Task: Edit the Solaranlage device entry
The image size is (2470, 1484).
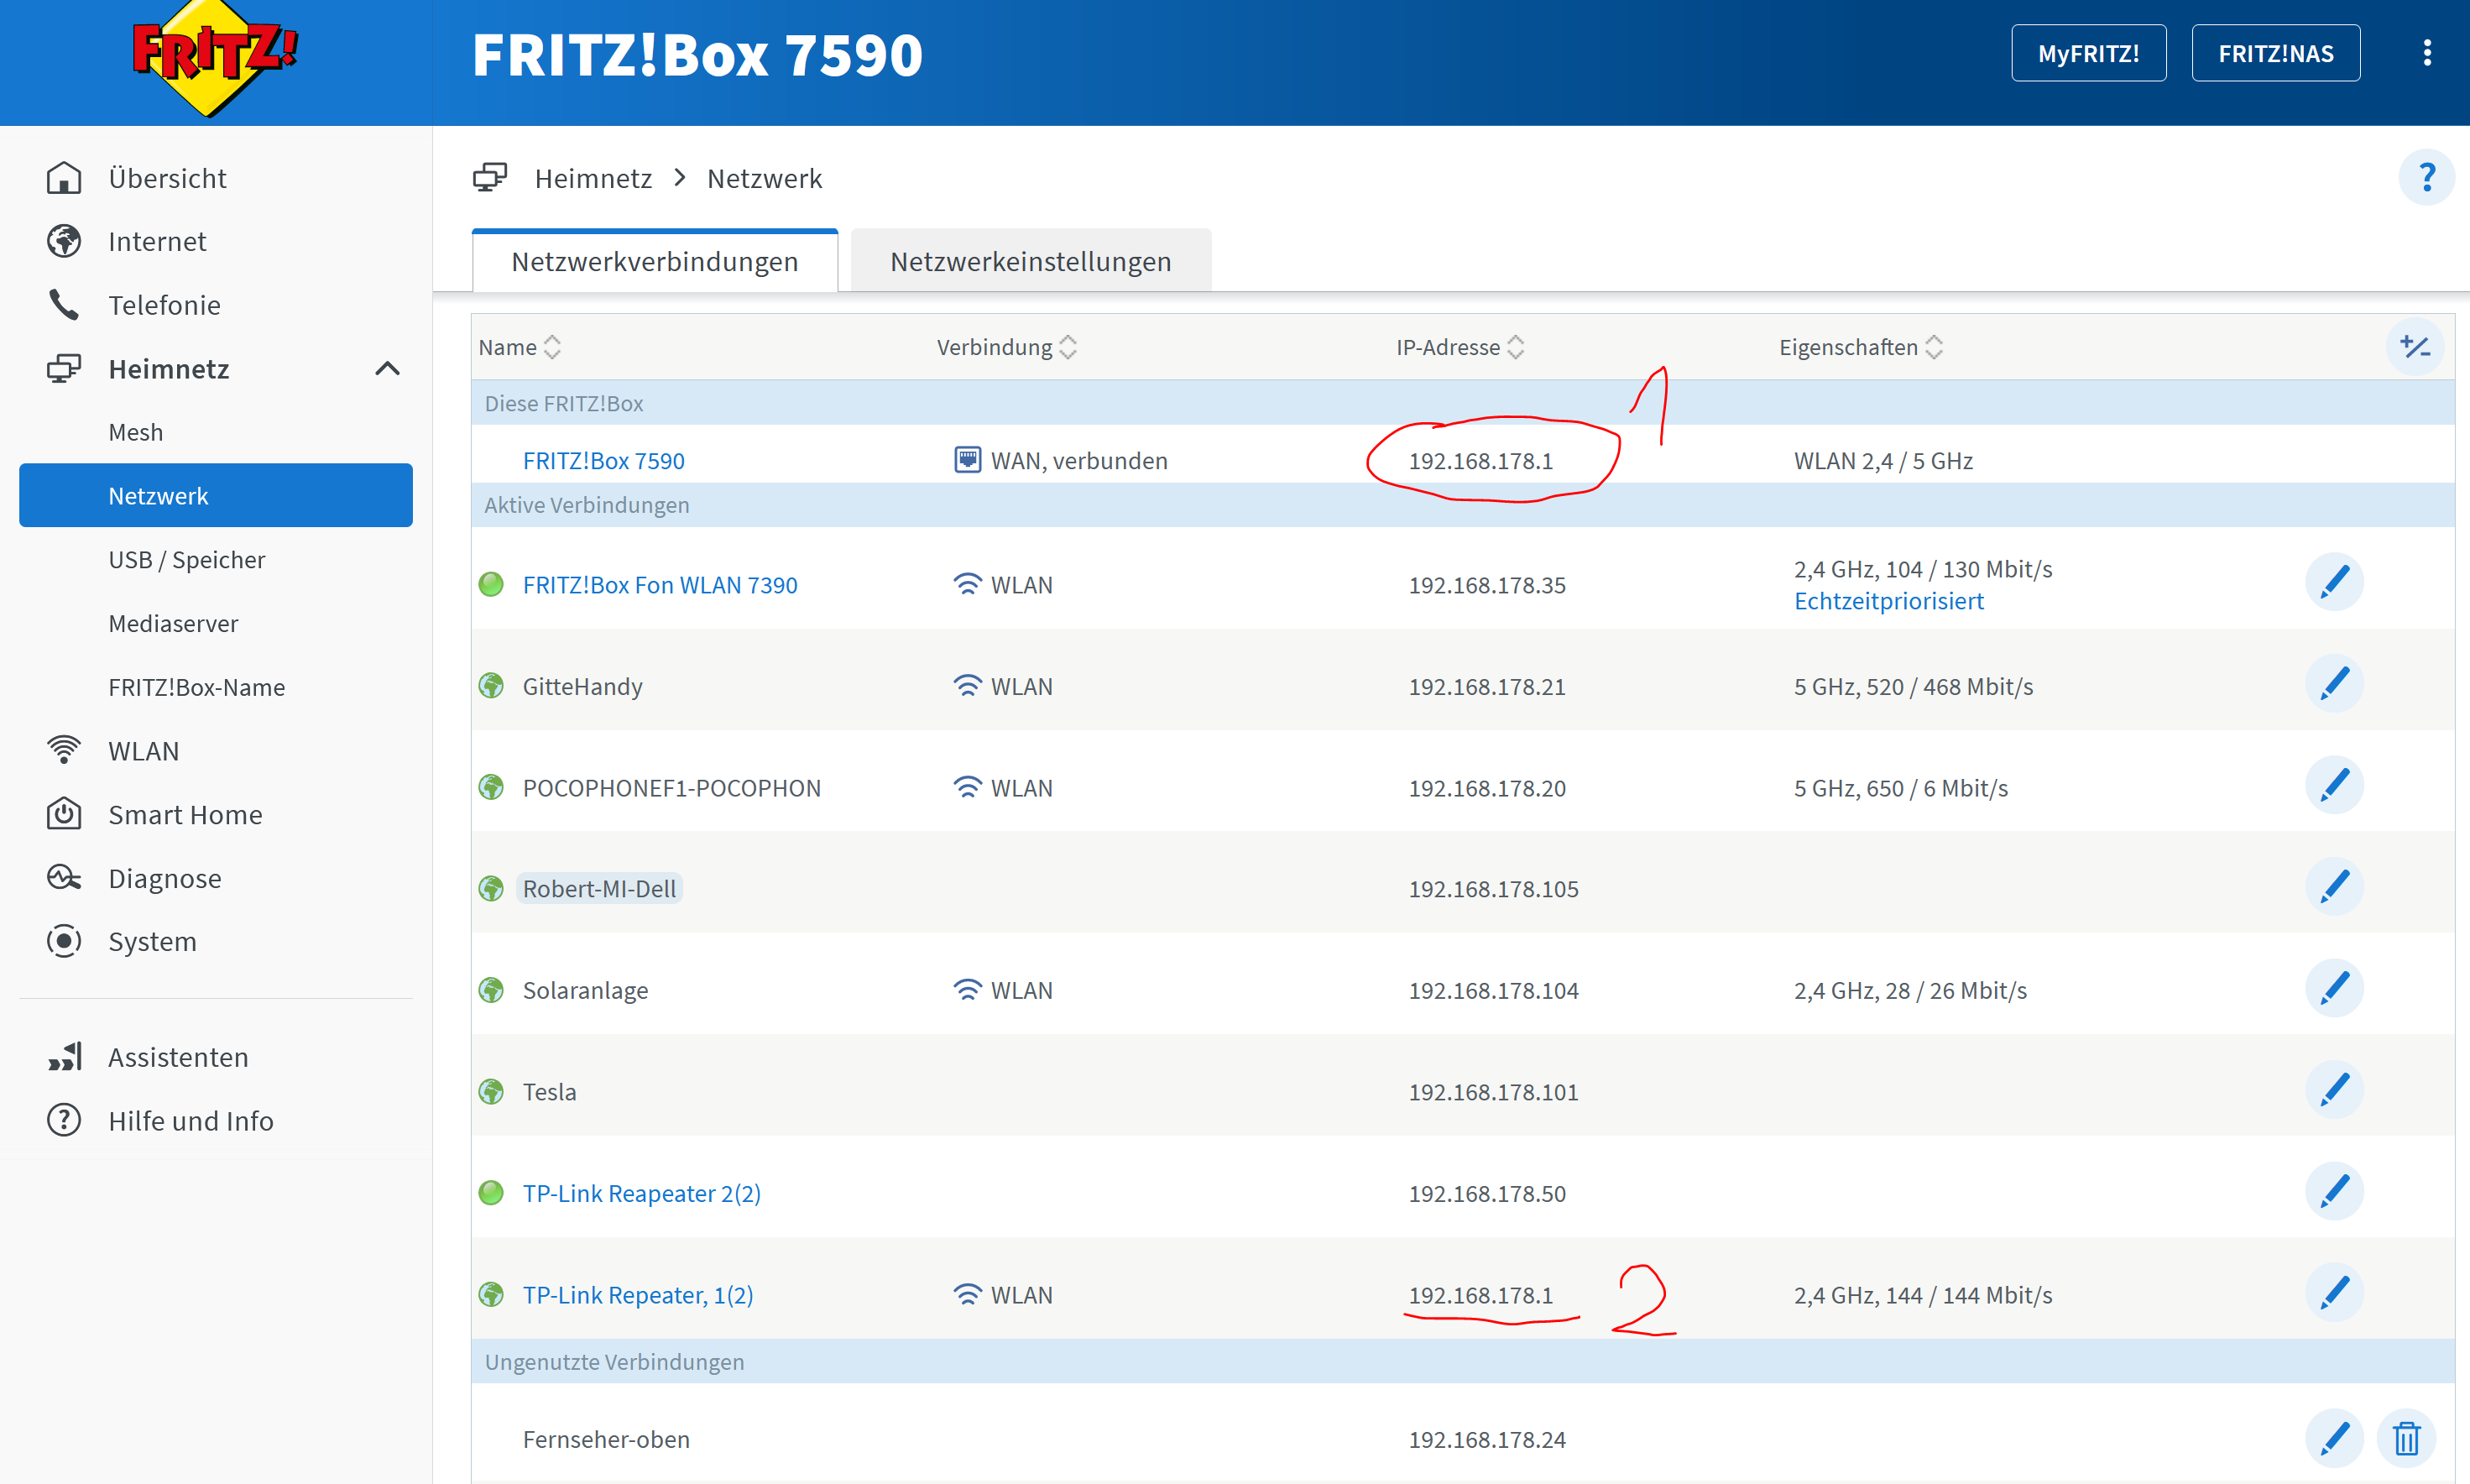Action: coord(2333,989)
